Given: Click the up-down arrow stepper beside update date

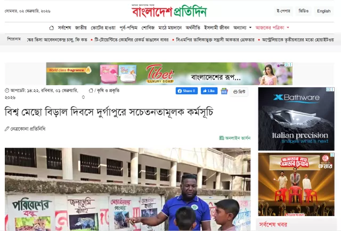Looking at the screenshot, I should pos(83,97).
